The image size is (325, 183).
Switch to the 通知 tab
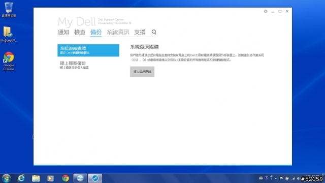click(x=63, y=32)
